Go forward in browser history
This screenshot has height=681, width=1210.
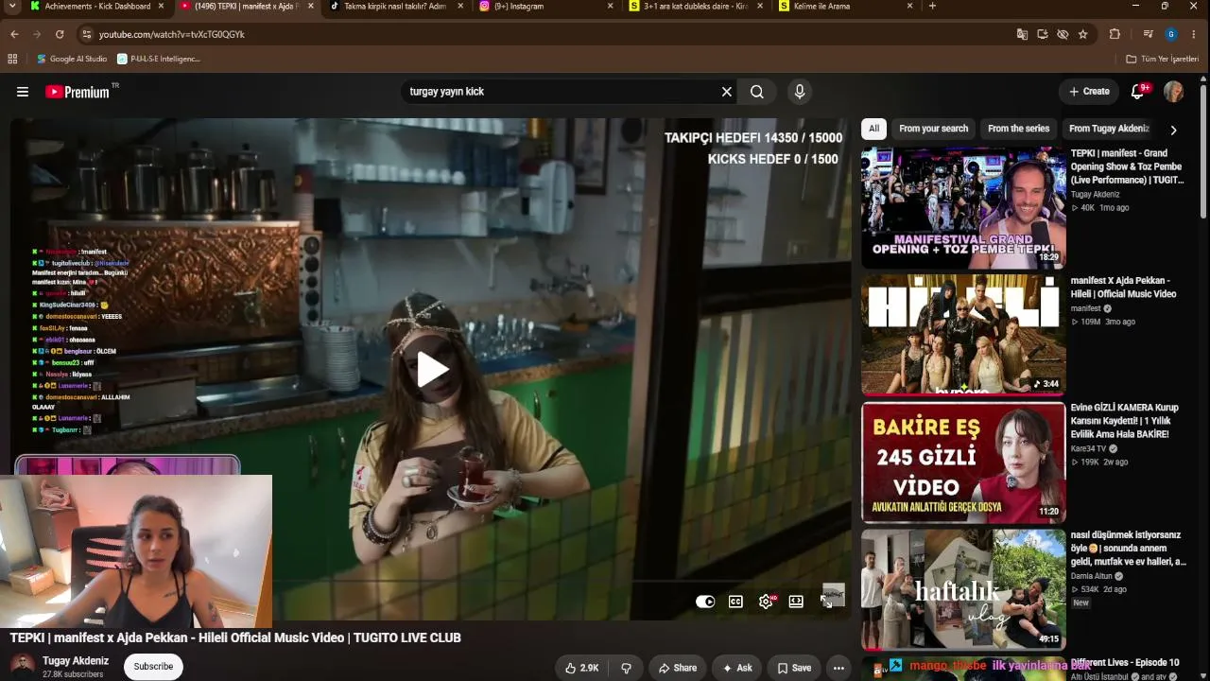click(37, 34)
